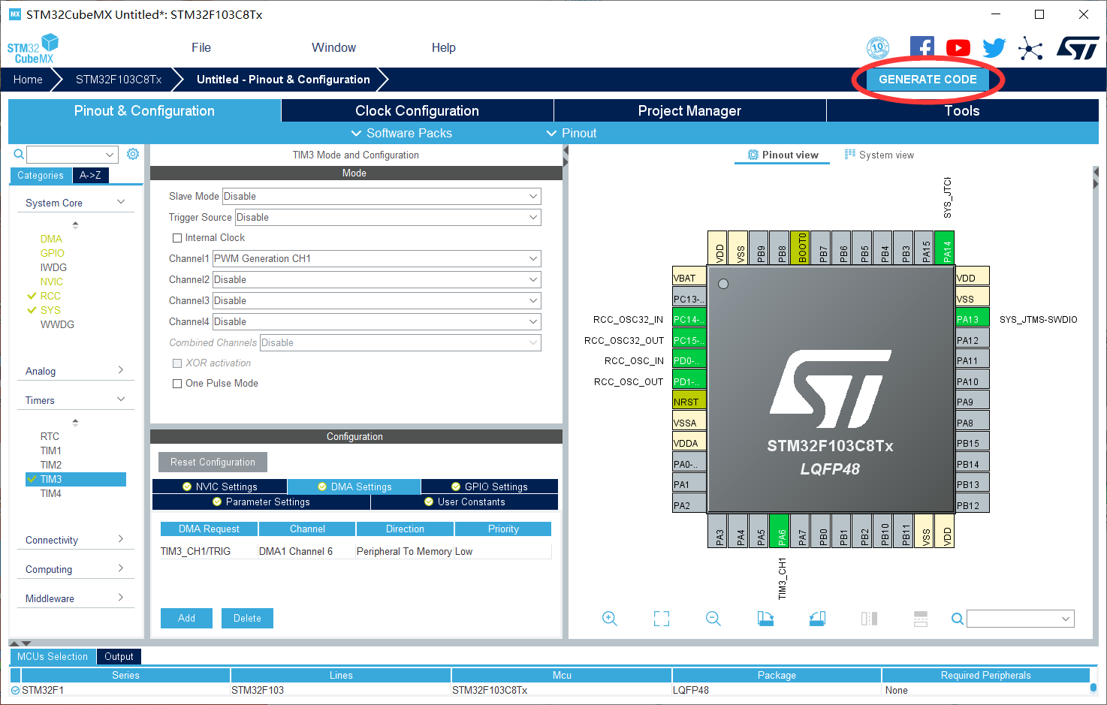Click the GENERATE CODE button
The height and width of the screenshot is (705, 1107).
coord(928,80)
